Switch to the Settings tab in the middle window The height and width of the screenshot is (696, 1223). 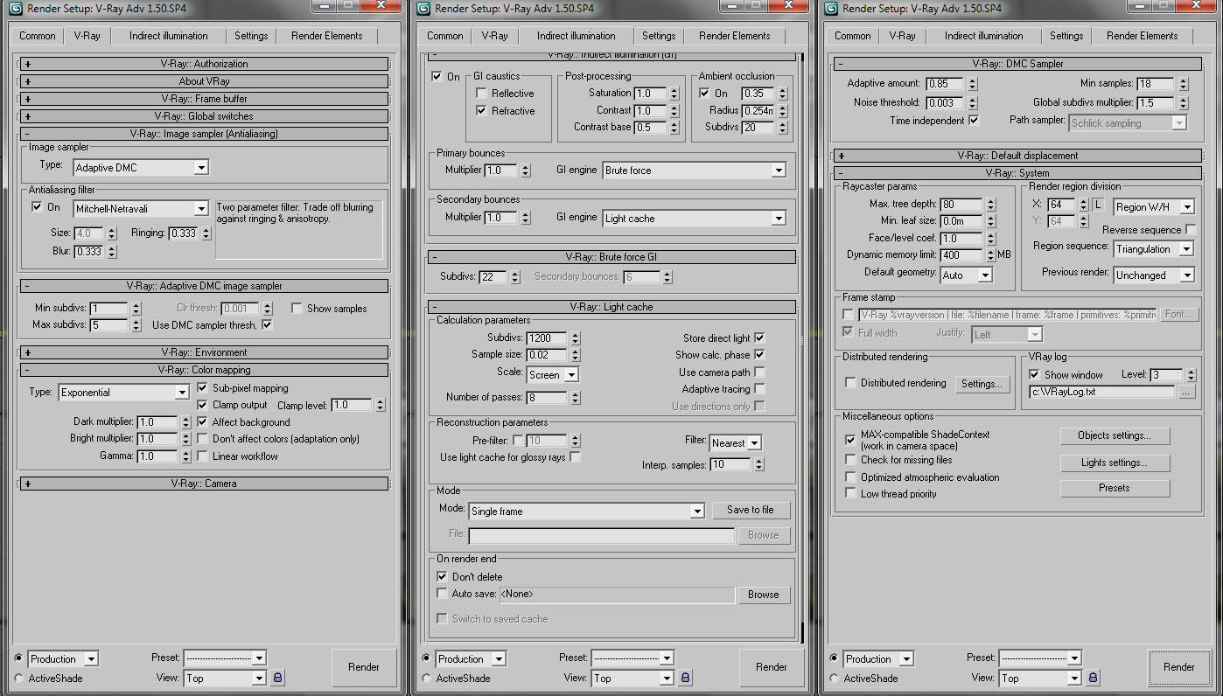coord(659,36)
